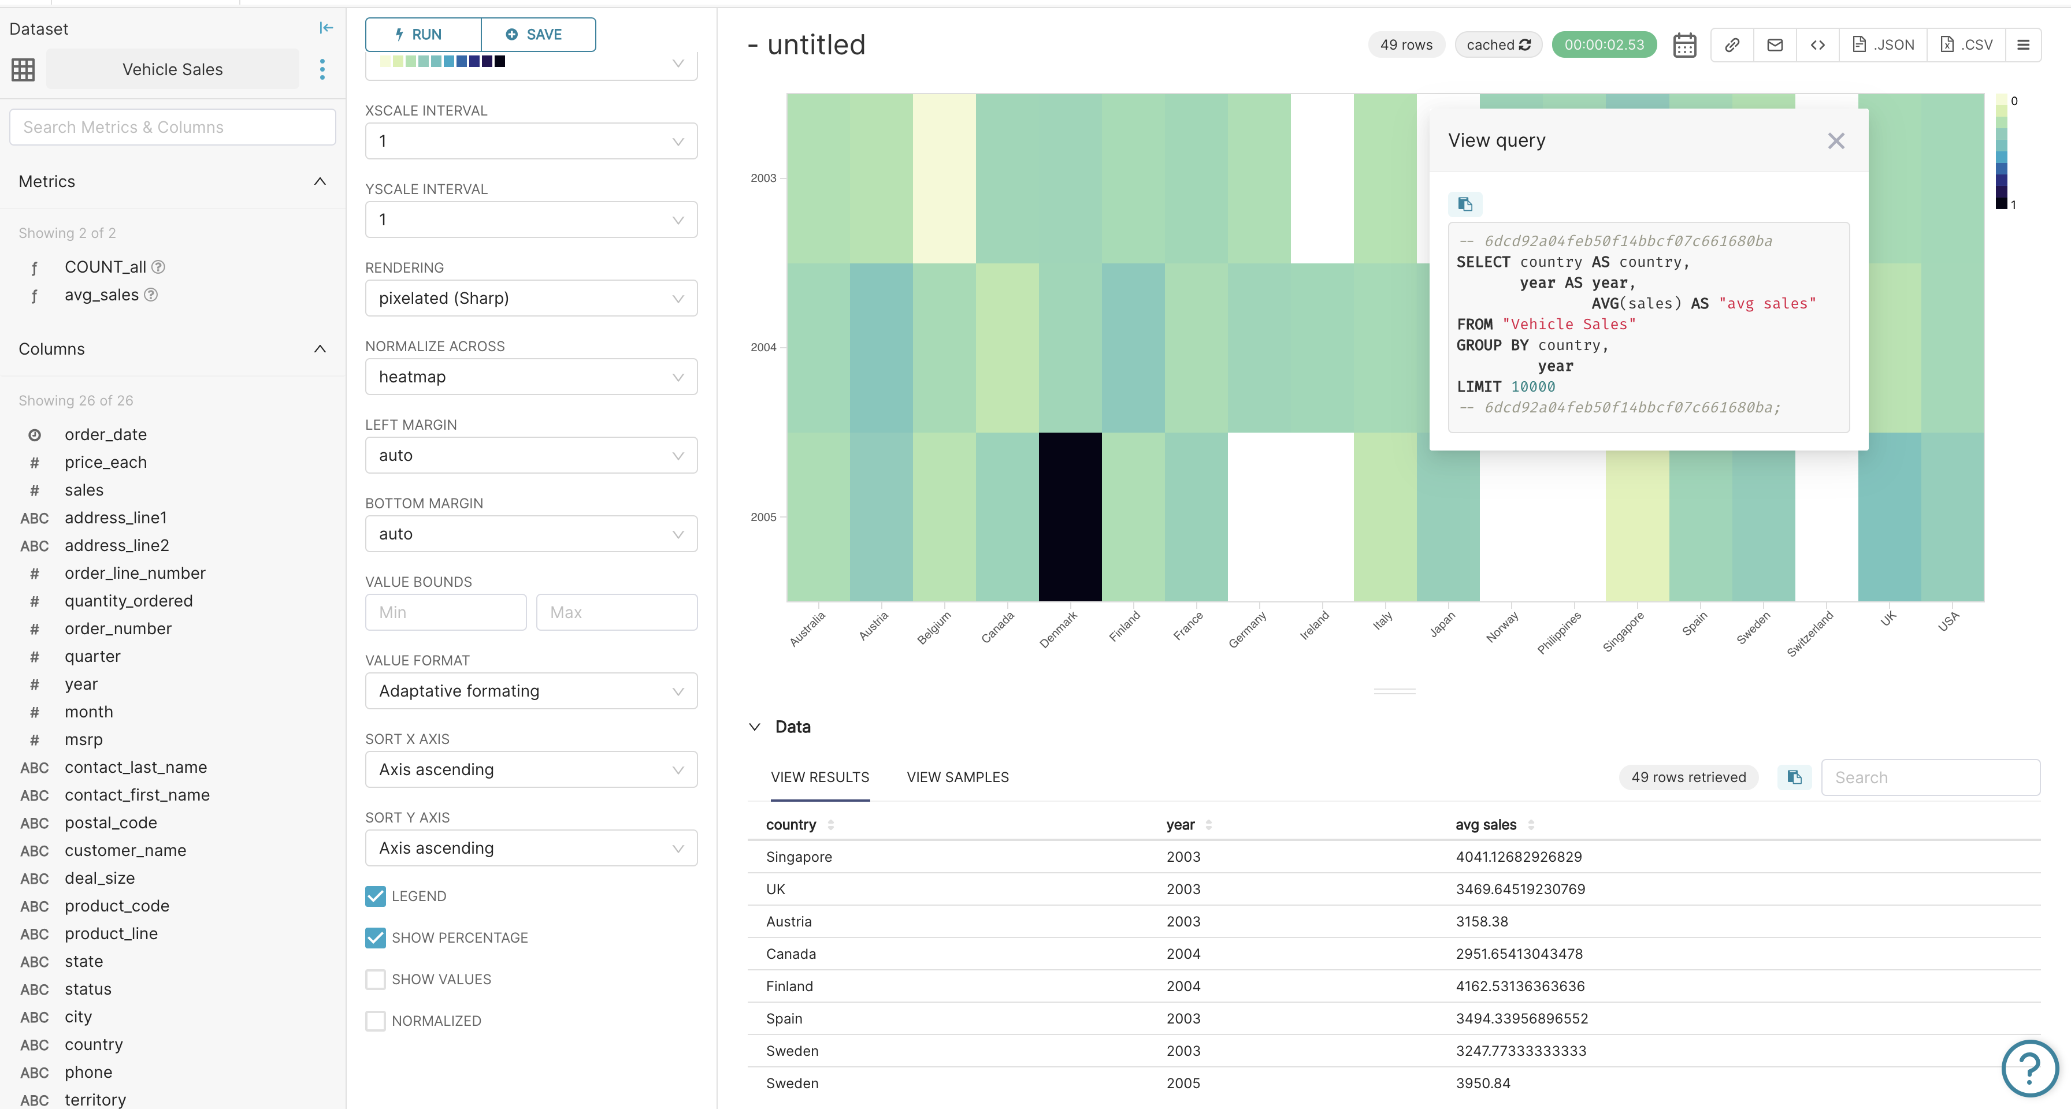Collapse the Dataset sidebar

click(325, 27)
